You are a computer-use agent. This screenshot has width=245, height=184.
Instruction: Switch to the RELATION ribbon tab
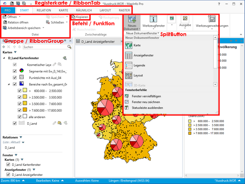tap(44, 10)
